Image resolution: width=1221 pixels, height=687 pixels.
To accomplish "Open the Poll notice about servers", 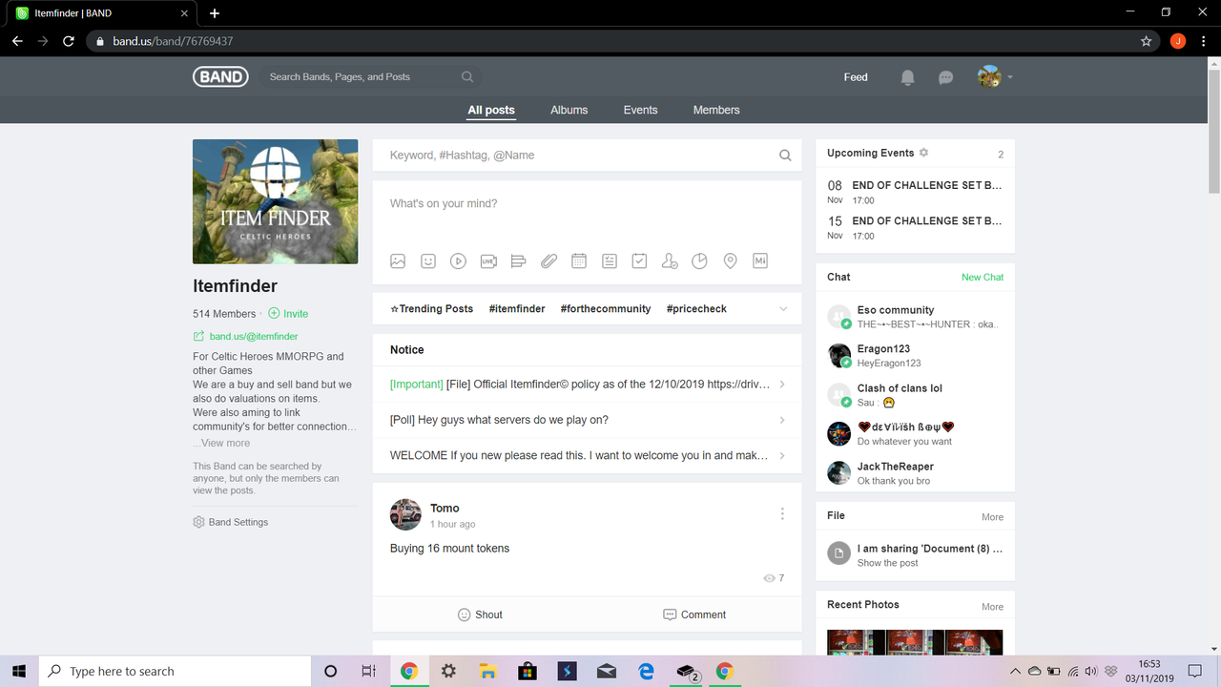I will click(587, 420).
